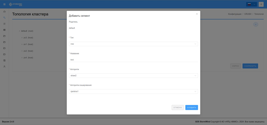Click the SDS StormWind copyright footer text
Image resolution: width=267 pixels, height=125 pixels.
click(x=230, y=122)
